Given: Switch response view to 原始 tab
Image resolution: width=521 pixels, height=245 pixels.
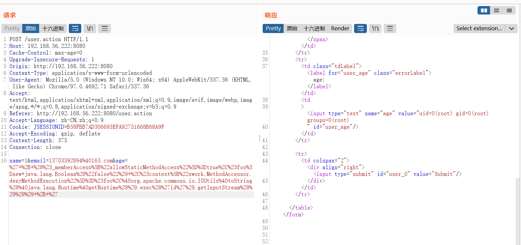Looking at the screenshot, I should click(292, 28).
